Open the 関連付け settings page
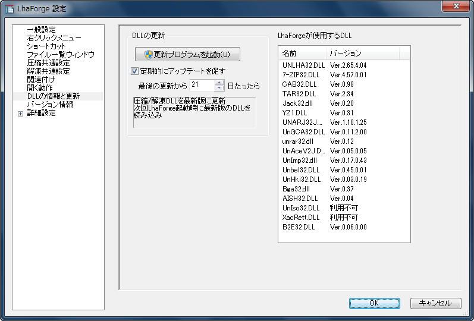The image size is (474, 321). coord(41,80)
